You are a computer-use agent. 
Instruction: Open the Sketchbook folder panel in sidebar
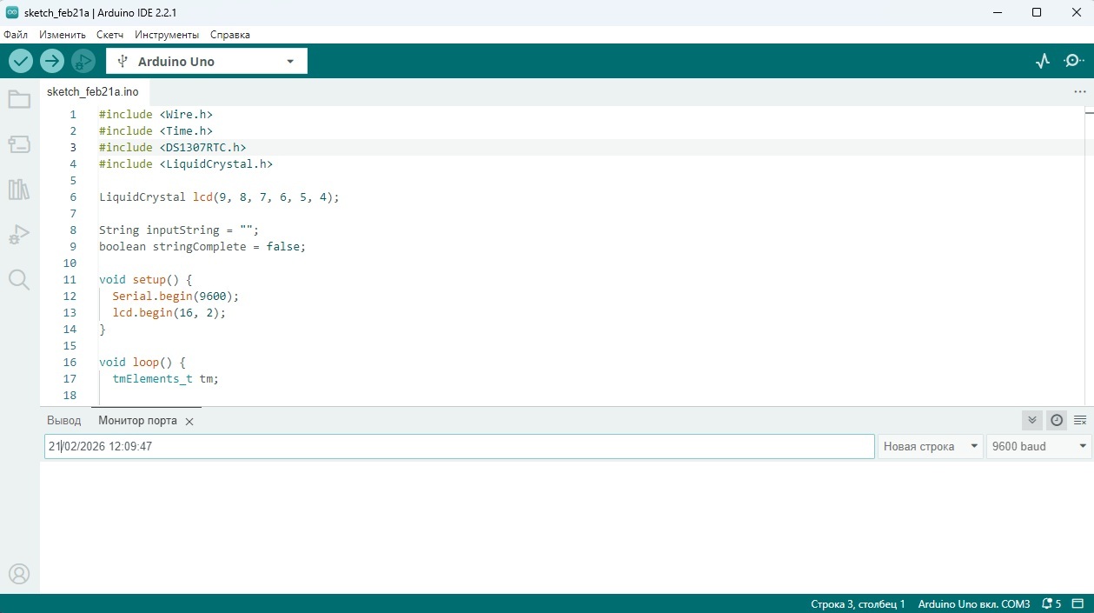coord(19,99)
